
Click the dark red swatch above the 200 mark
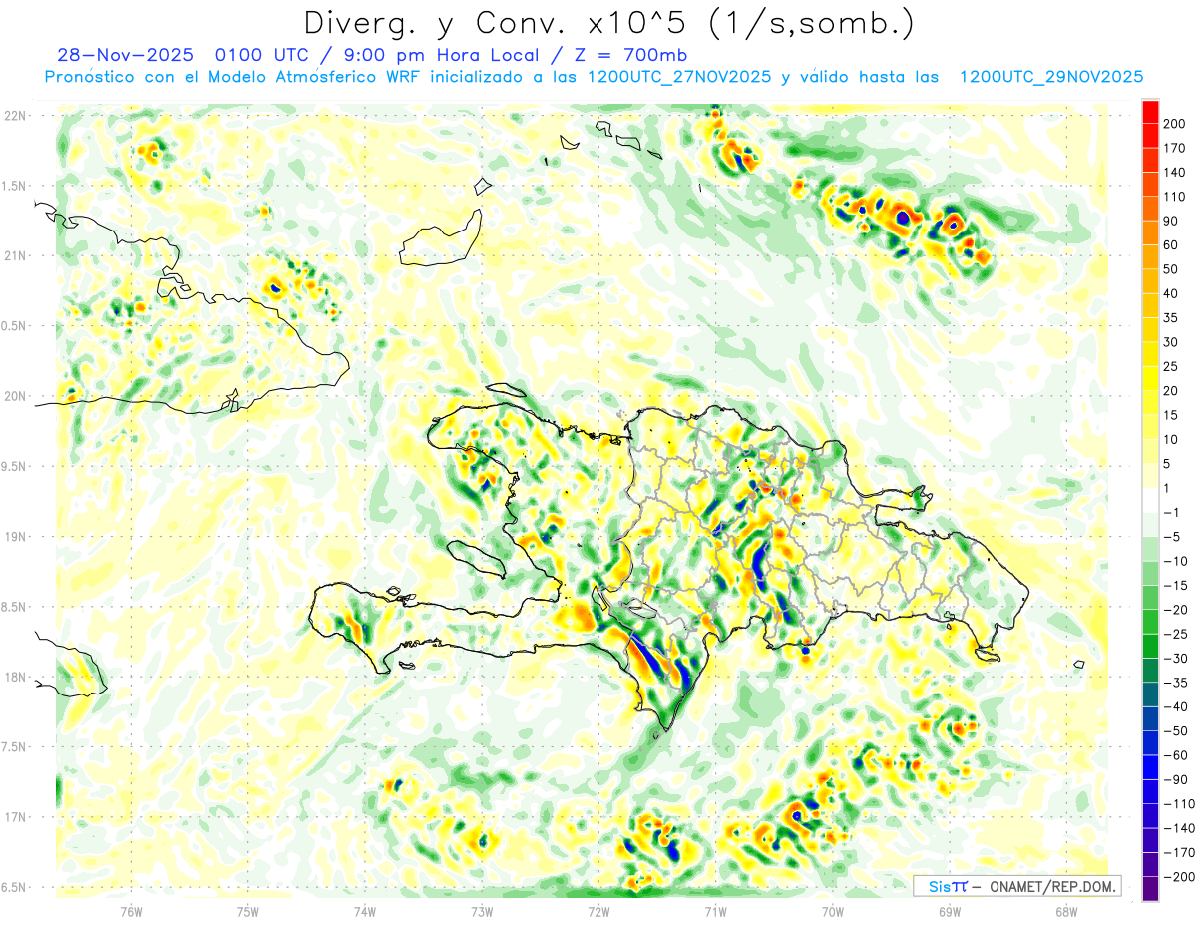click(1150, 110)
